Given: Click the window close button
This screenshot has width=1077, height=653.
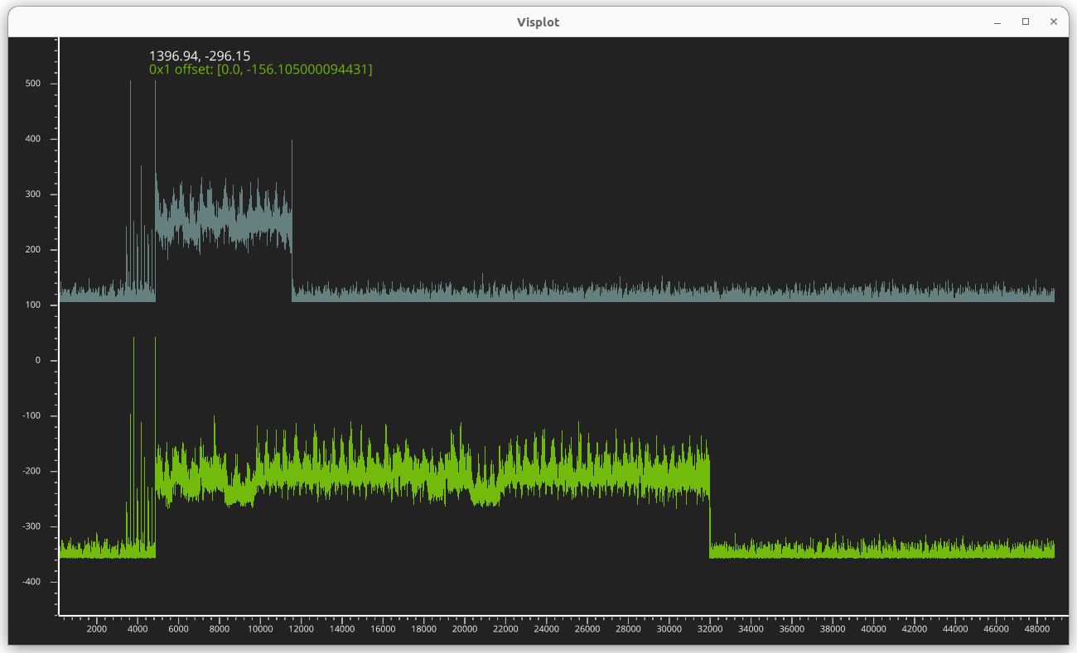Looking at the screenshot, I should tap(1053, 22).
